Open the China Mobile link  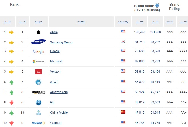59,112
